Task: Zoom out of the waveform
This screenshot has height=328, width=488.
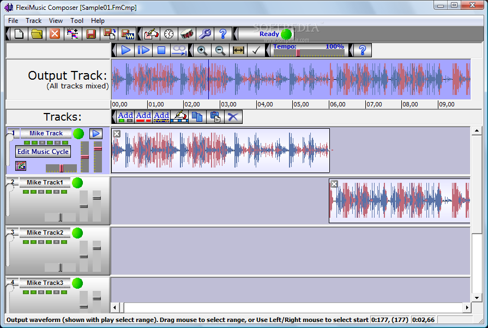Action: pyautogui.click(x=220, y=50)
